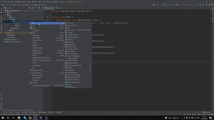
Task: Open the Main run configuration dropdown
Action: click(165, 5)
